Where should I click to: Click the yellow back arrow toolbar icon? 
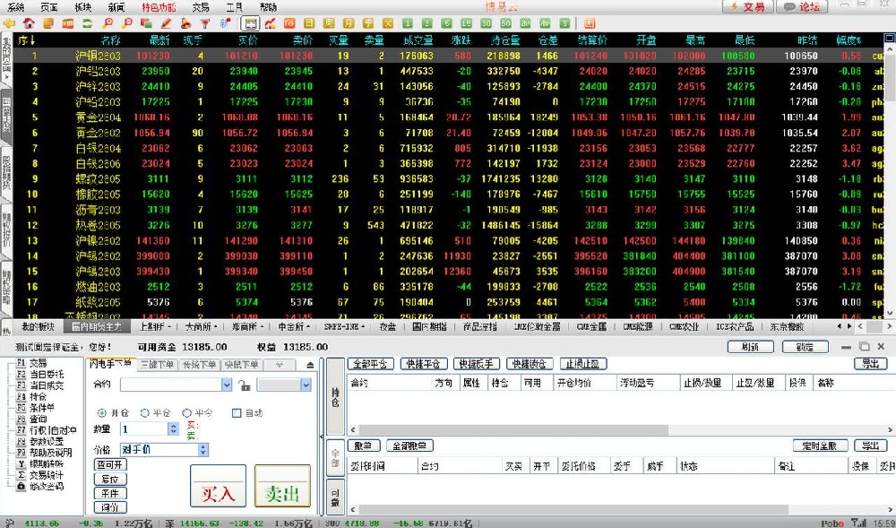[x=10, y=22]
